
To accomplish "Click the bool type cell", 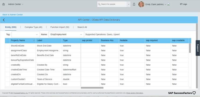I will 71,84.
